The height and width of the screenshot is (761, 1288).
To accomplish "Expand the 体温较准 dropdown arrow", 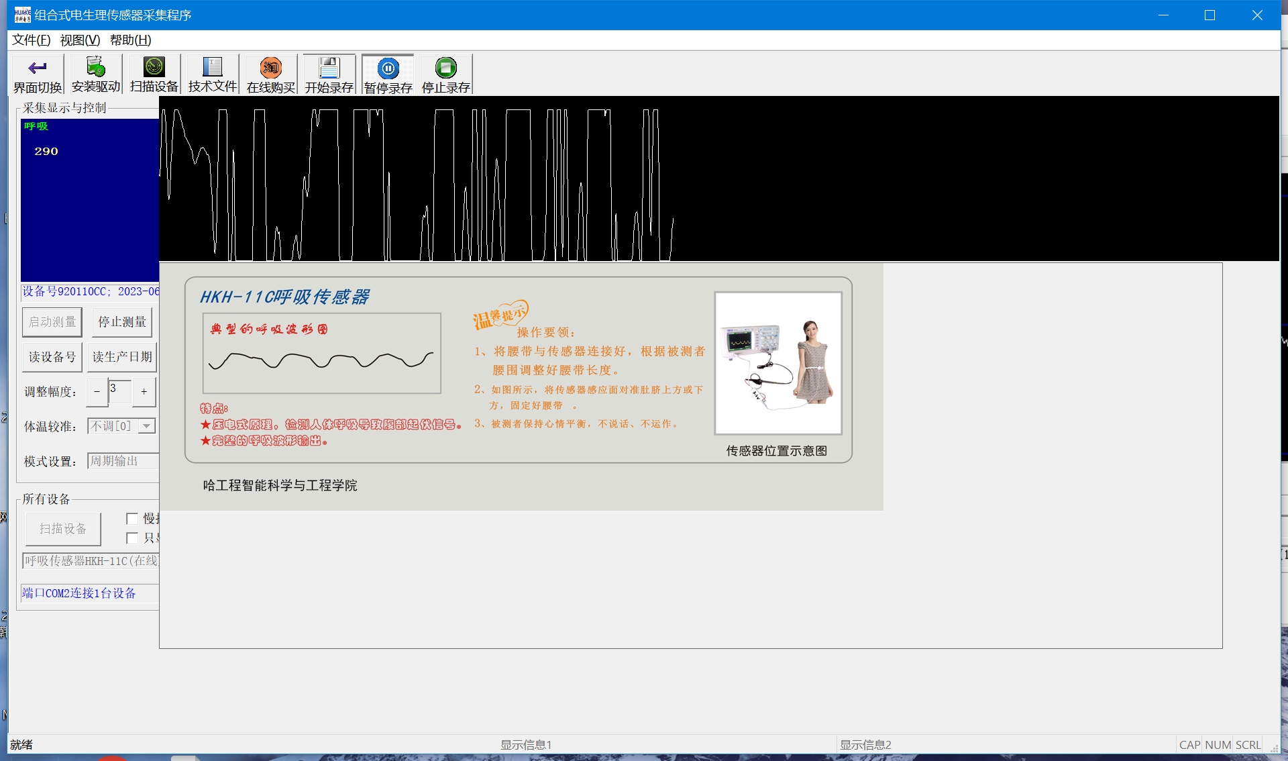I will click(147, 426).
